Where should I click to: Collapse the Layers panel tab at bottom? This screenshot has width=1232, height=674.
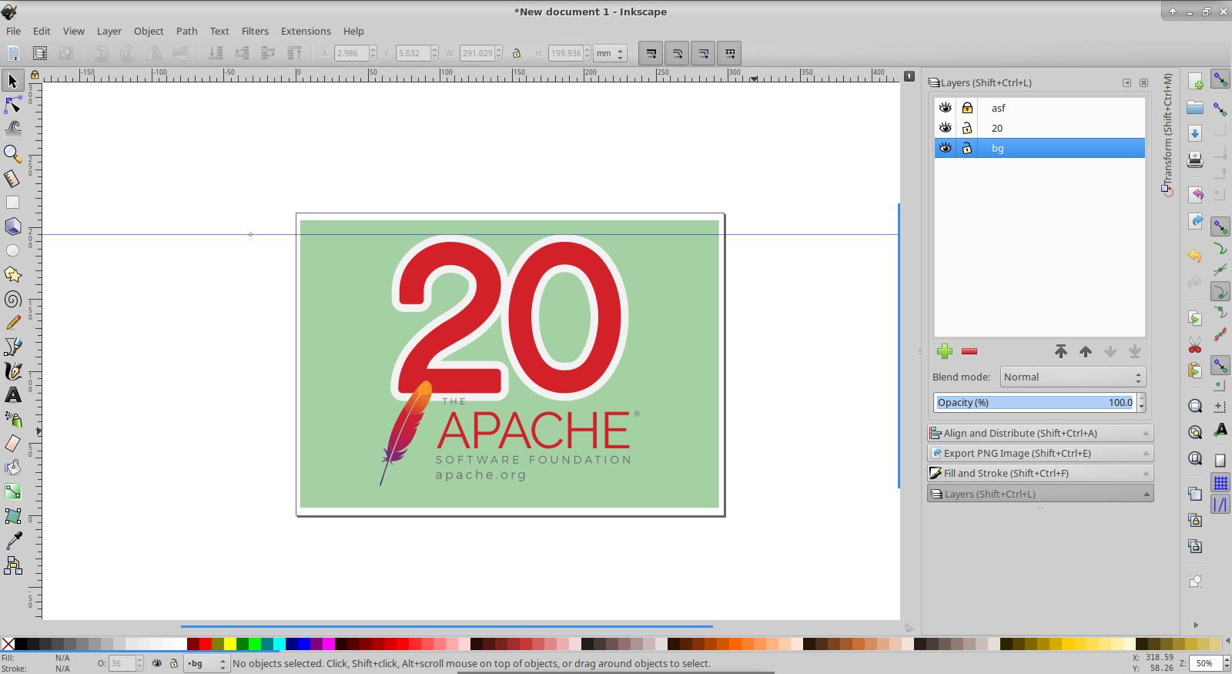pyautogui.click(x=1040, y=494)
